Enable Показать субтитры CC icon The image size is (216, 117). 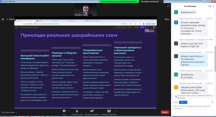[x=109, y=111]
